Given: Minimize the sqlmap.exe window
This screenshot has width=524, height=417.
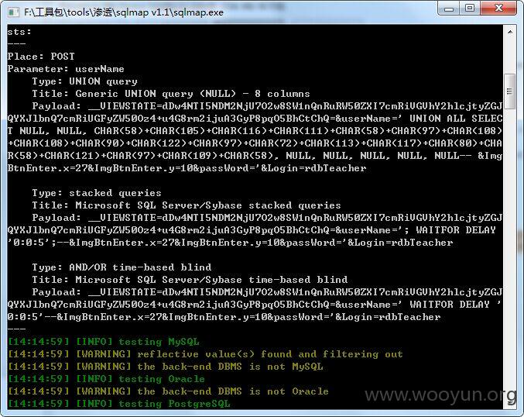Looking at the screenshot, I should (x=448, y=8).
